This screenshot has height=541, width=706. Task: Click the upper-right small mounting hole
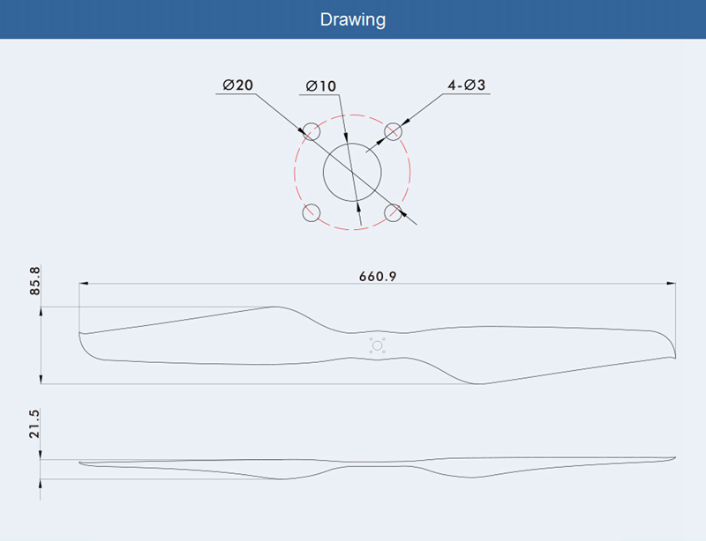point(393,132)
